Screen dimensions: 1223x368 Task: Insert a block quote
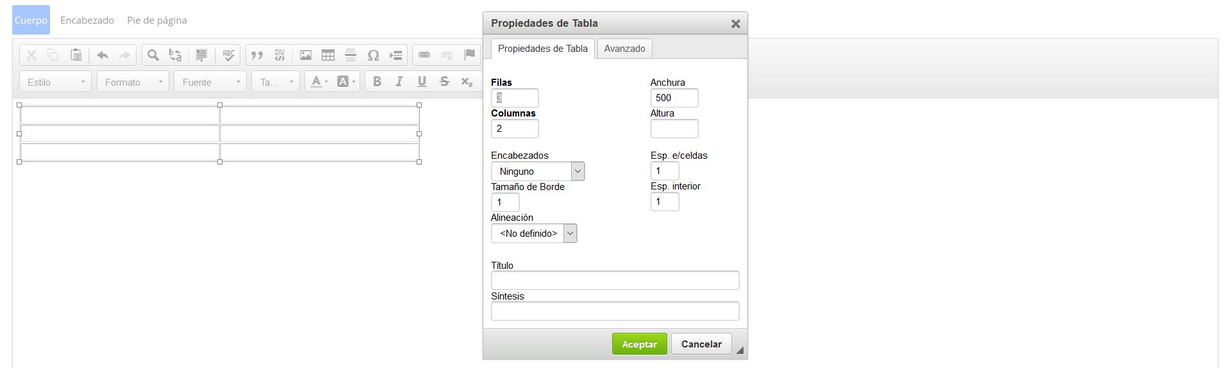pos(257,55)
